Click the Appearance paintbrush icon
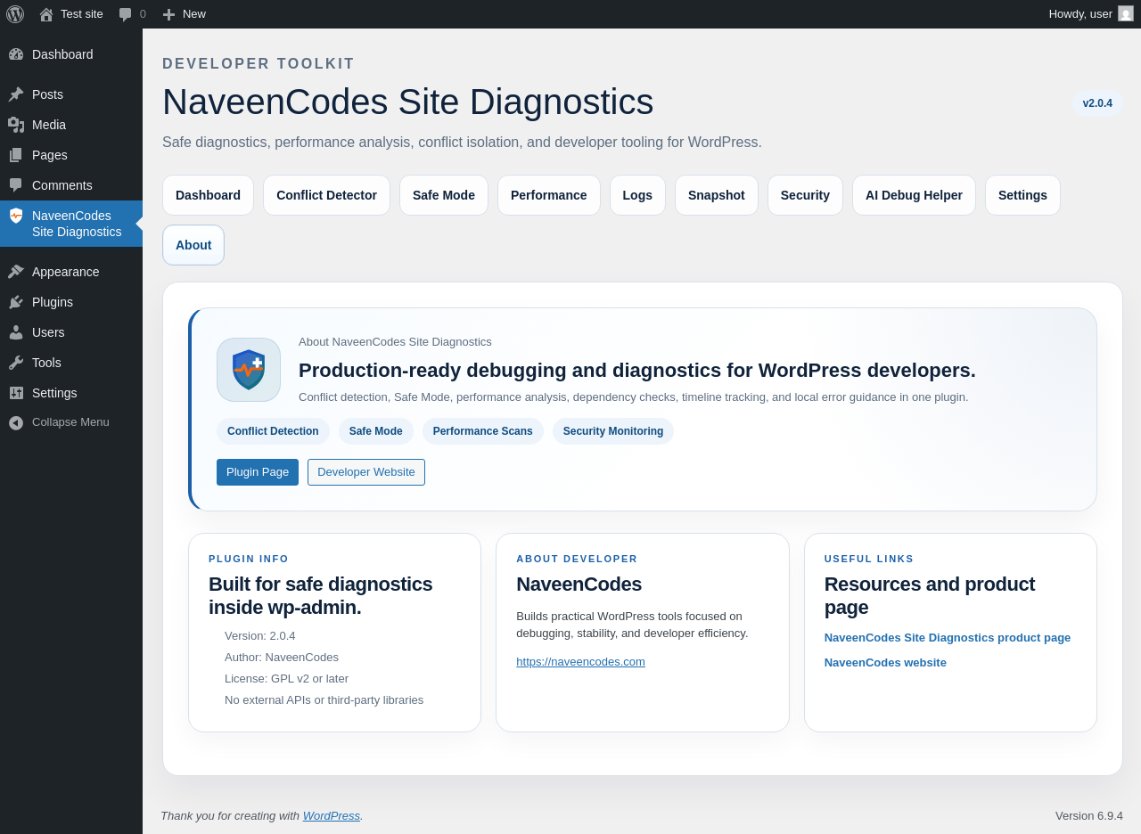The height and width of the screenshot is (834, 1141). 16,272
